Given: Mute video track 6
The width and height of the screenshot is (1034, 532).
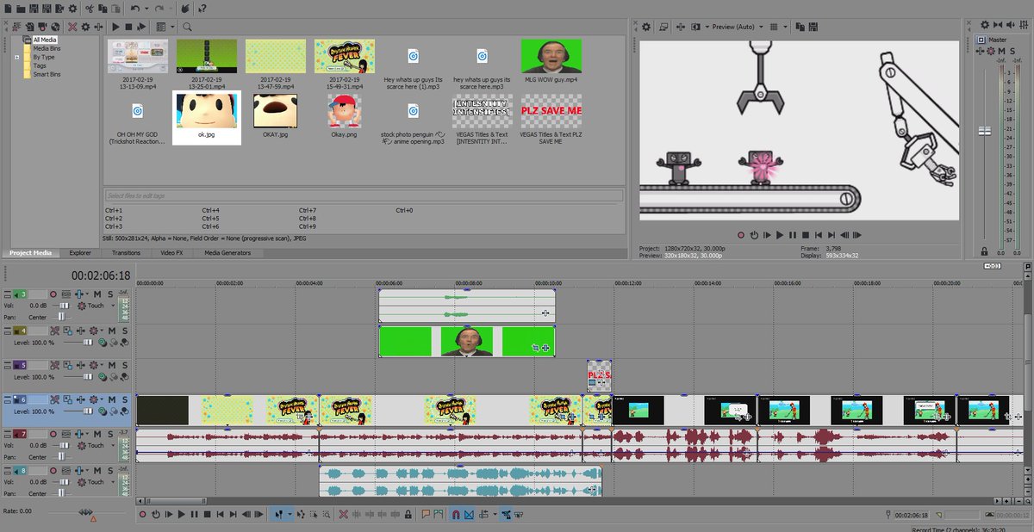Looking at the screenshot, I should coord(111,399).
